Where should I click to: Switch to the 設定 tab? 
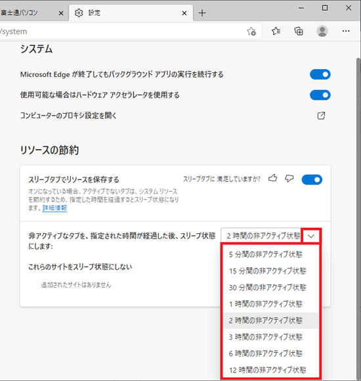tap(131, 13)
